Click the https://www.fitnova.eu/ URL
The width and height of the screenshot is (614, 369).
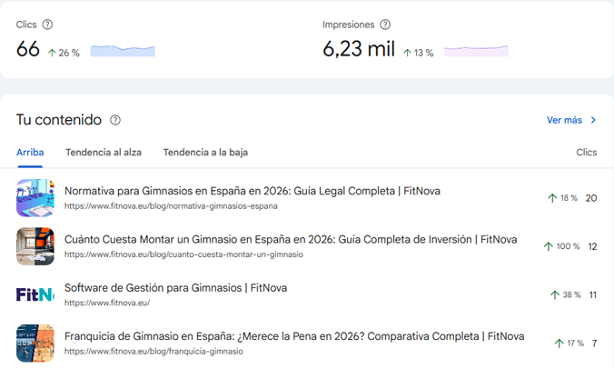point(107,303)
